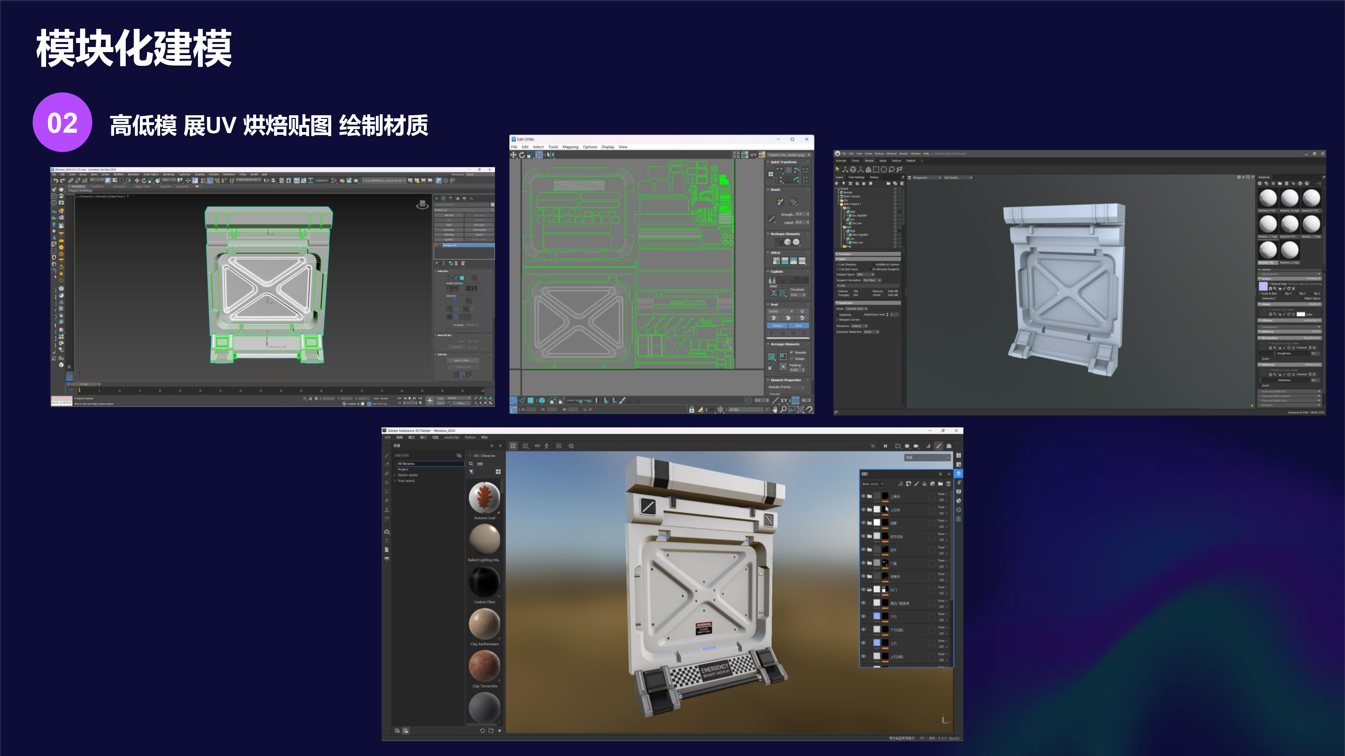Click the lock selection icon in Edit UVWs
Viewport: 1345px width, 756px height.
(x=691, y=410)
